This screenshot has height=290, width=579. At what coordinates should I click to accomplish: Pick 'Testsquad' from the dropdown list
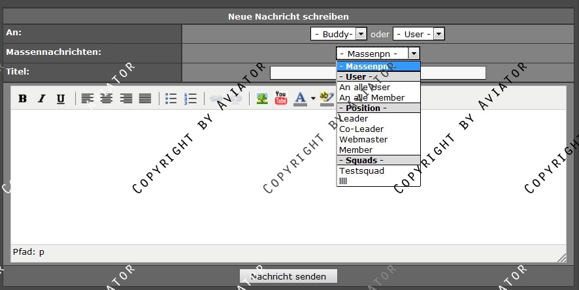click(x=361, y=170)
